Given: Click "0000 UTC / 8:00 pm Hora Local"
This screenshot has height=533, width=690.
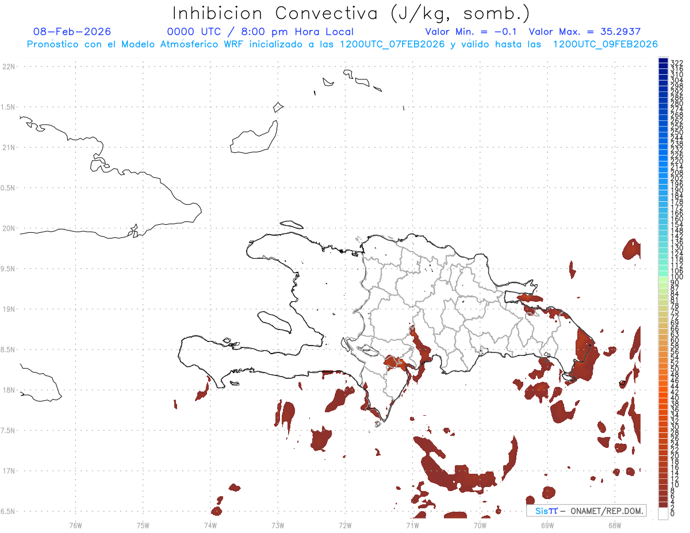Looking at the screenshot, I should 260,32.
